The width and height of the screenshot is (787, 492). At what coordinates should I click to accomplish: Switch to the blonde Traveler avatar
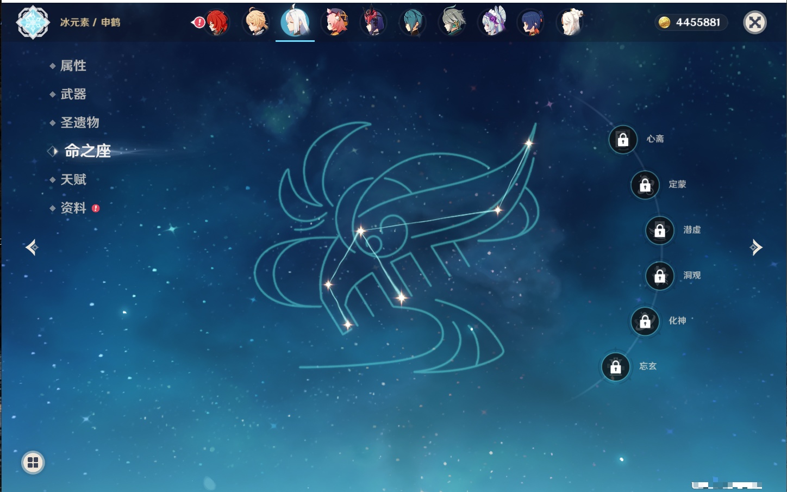pyautogui.click(x=256, y=23)
